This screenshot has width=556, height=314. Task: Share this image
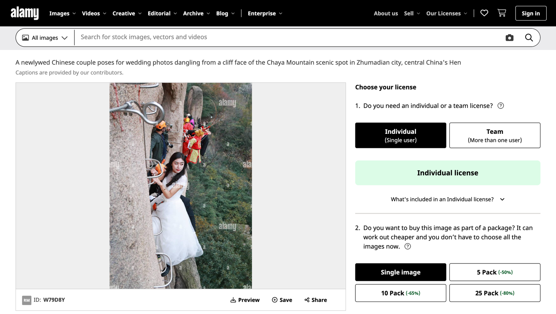(316, 300)
